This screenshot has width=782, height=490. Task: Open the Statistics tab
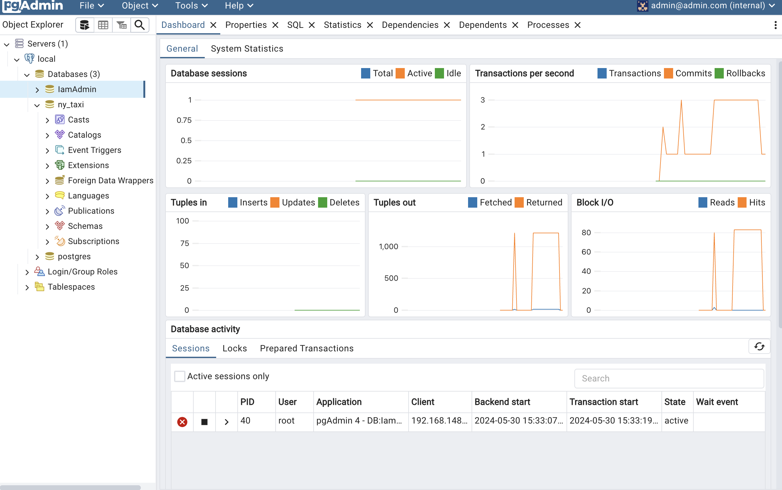(x=342, y=25)
